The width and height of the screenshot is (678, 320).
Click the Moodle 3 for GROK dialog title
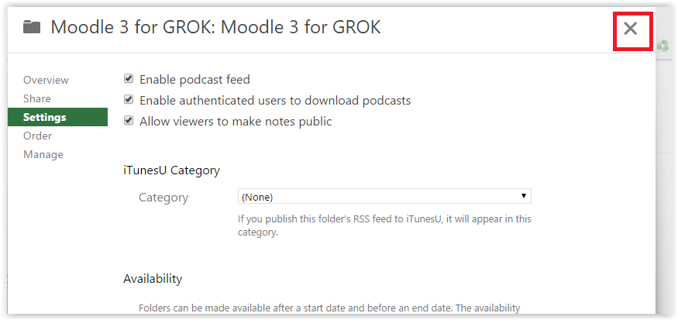(x=215, y=27)
